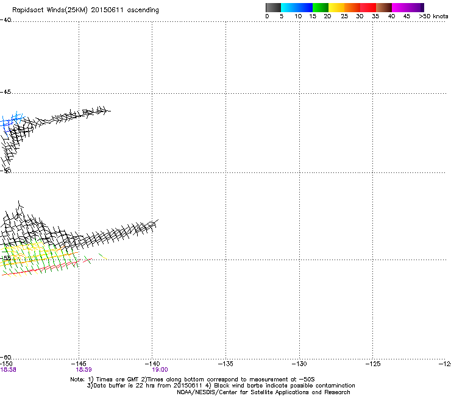This screenshot has width=451, height=396.
Task: Click the -140 longitude label
Action: pyautogui.click(x=152, y=364)
